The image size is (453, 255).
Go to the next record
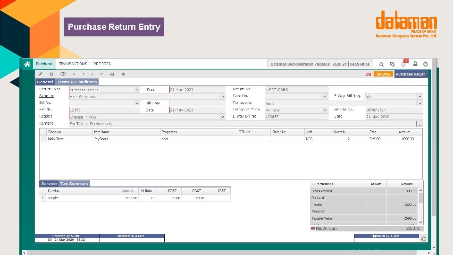click(x=92, y=74)
